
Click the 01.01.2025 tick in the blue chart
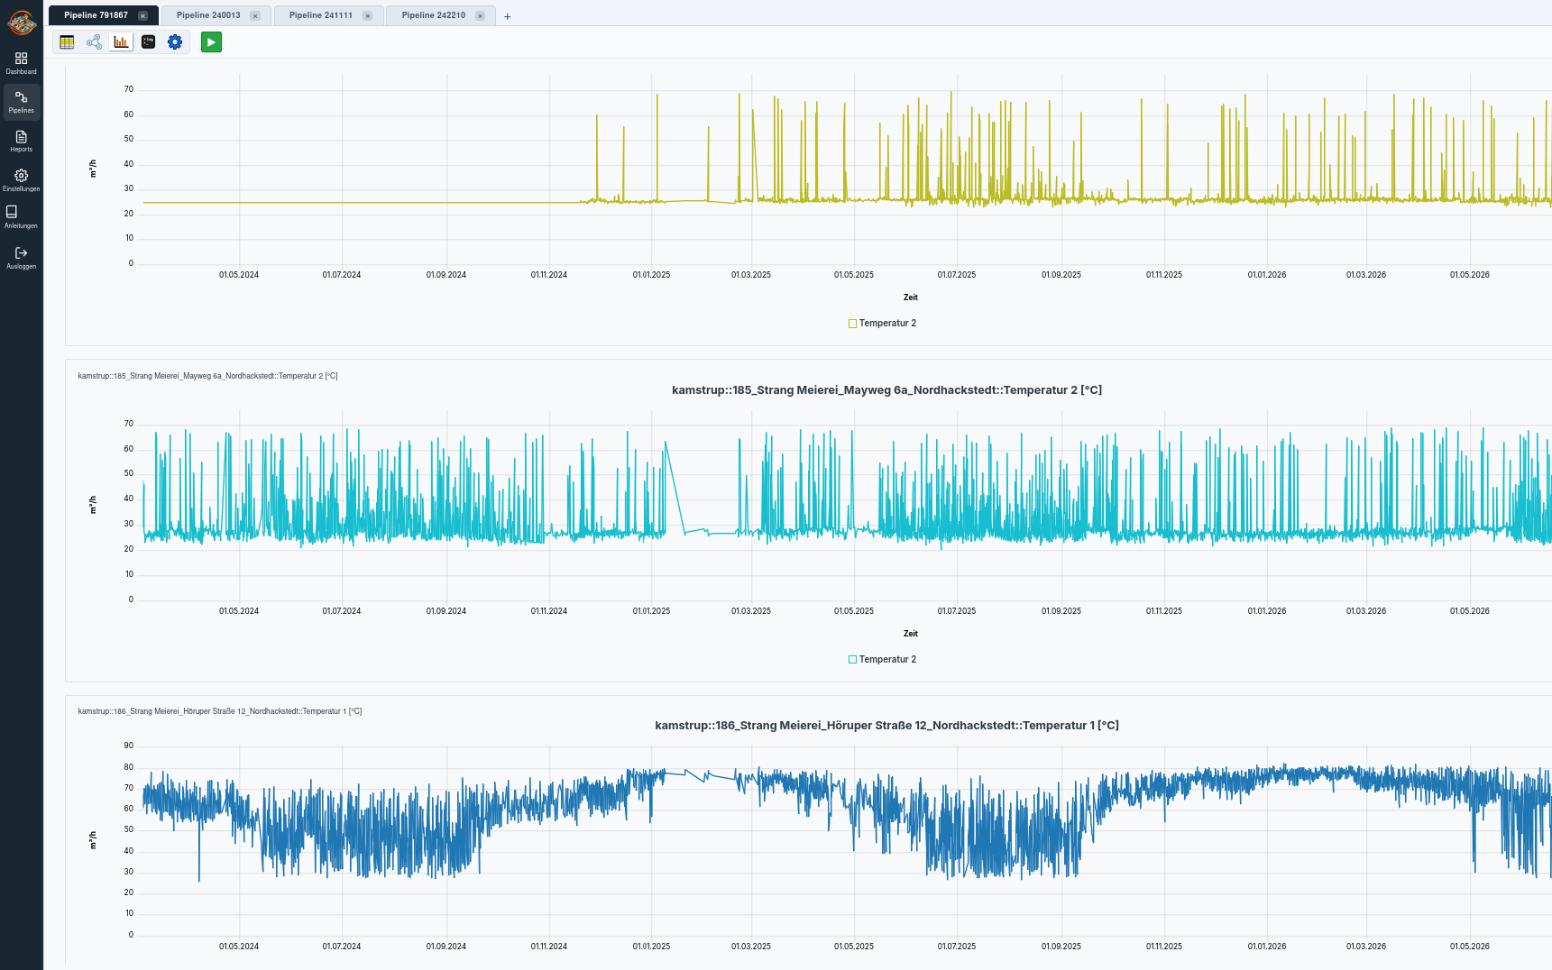pos(651,947)
